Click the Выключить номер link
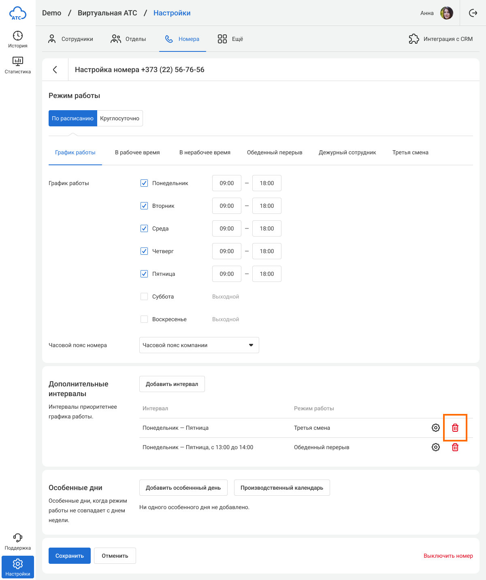Viewport: 486px width, 580px height. click(x=448, y=556)
